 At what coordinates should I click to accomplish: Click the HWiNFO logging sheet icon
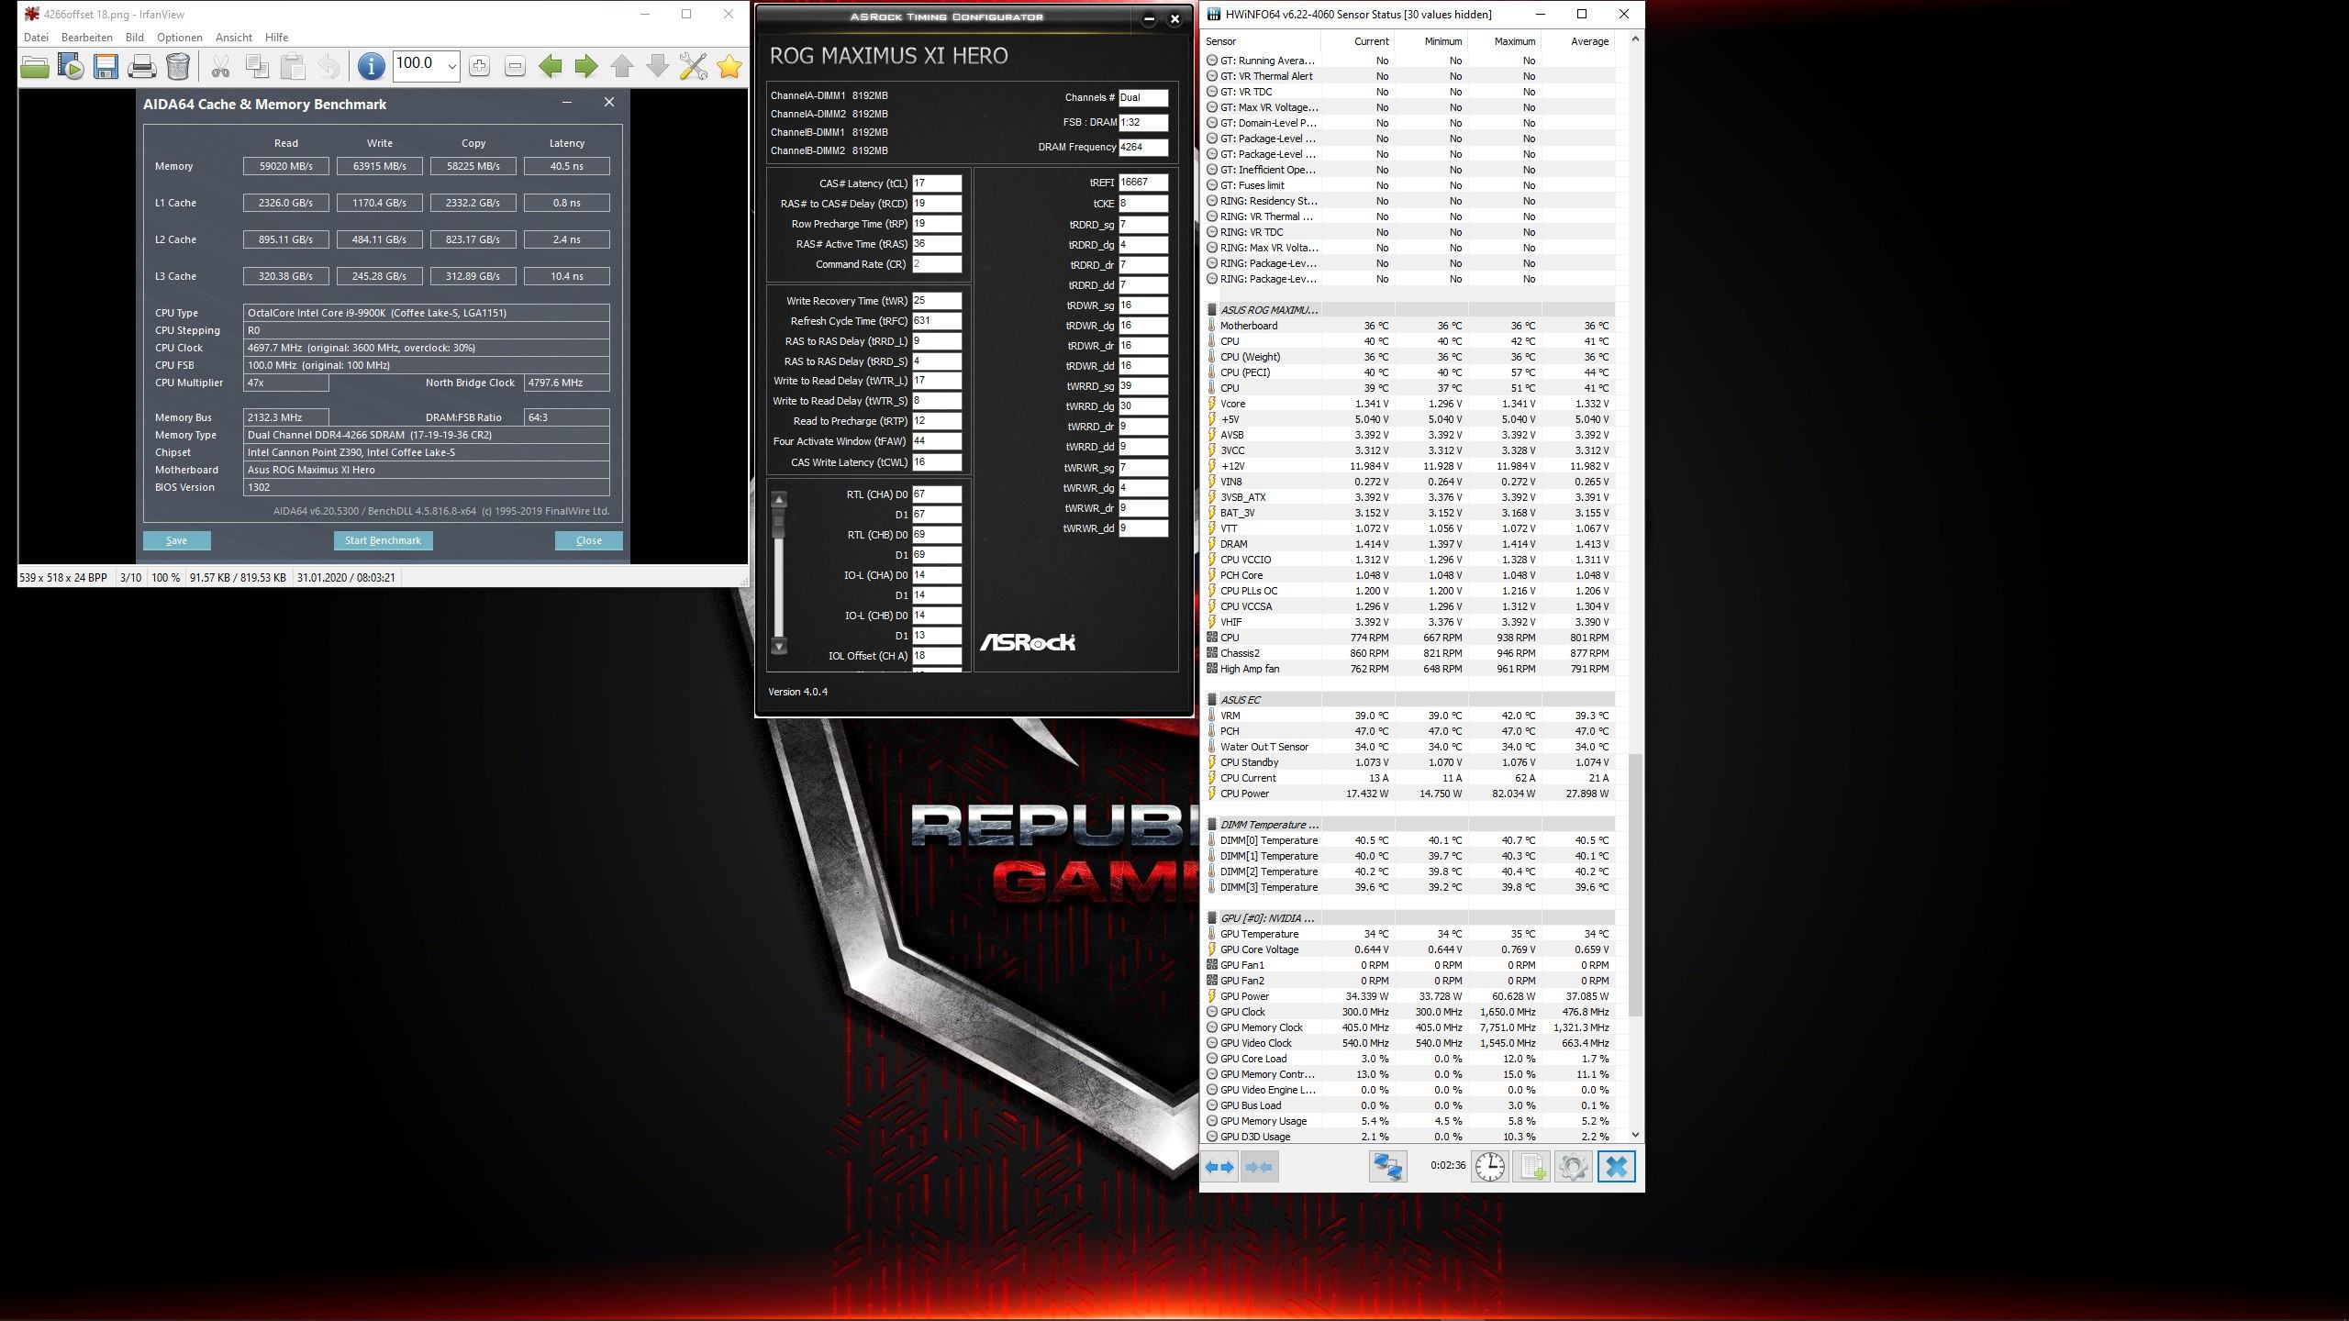pyautogui.click(x=1531, y=1167)
